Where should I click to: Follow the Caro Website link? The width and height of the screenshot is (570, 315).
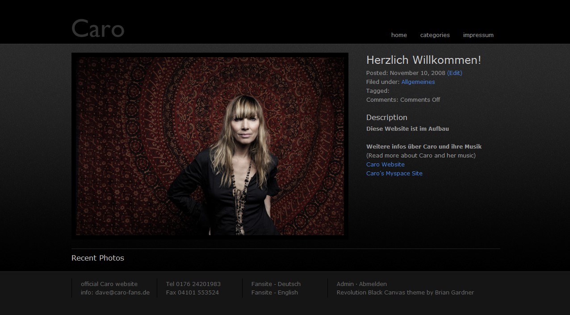(385, 164)
